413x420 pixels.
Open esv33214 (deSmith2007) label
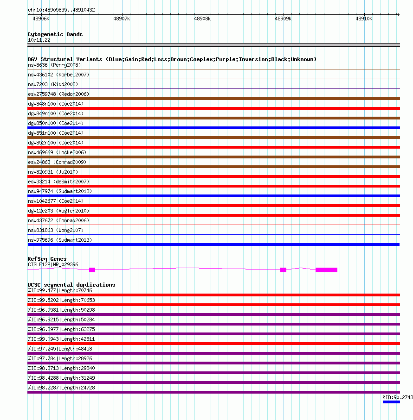58,182
